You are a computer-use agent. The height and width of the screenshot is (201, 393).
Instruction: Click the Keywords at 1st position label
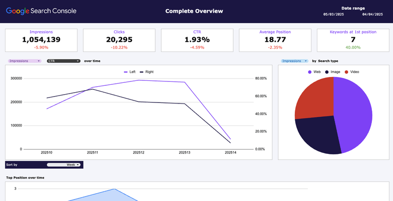tap(353, 32)
